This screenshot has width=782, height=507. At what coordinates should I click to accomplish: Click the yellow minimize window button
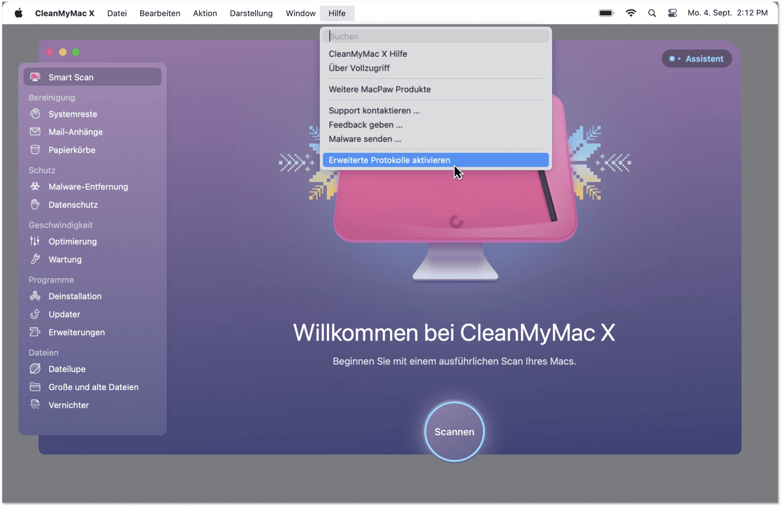pyautogui.click(x=63, y=52)
